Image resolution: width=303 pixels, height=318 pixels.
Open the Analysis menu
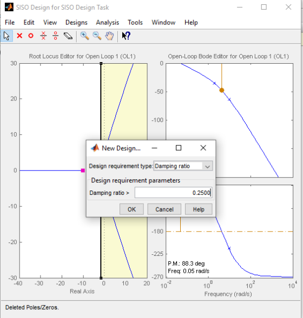coord(107,23)
